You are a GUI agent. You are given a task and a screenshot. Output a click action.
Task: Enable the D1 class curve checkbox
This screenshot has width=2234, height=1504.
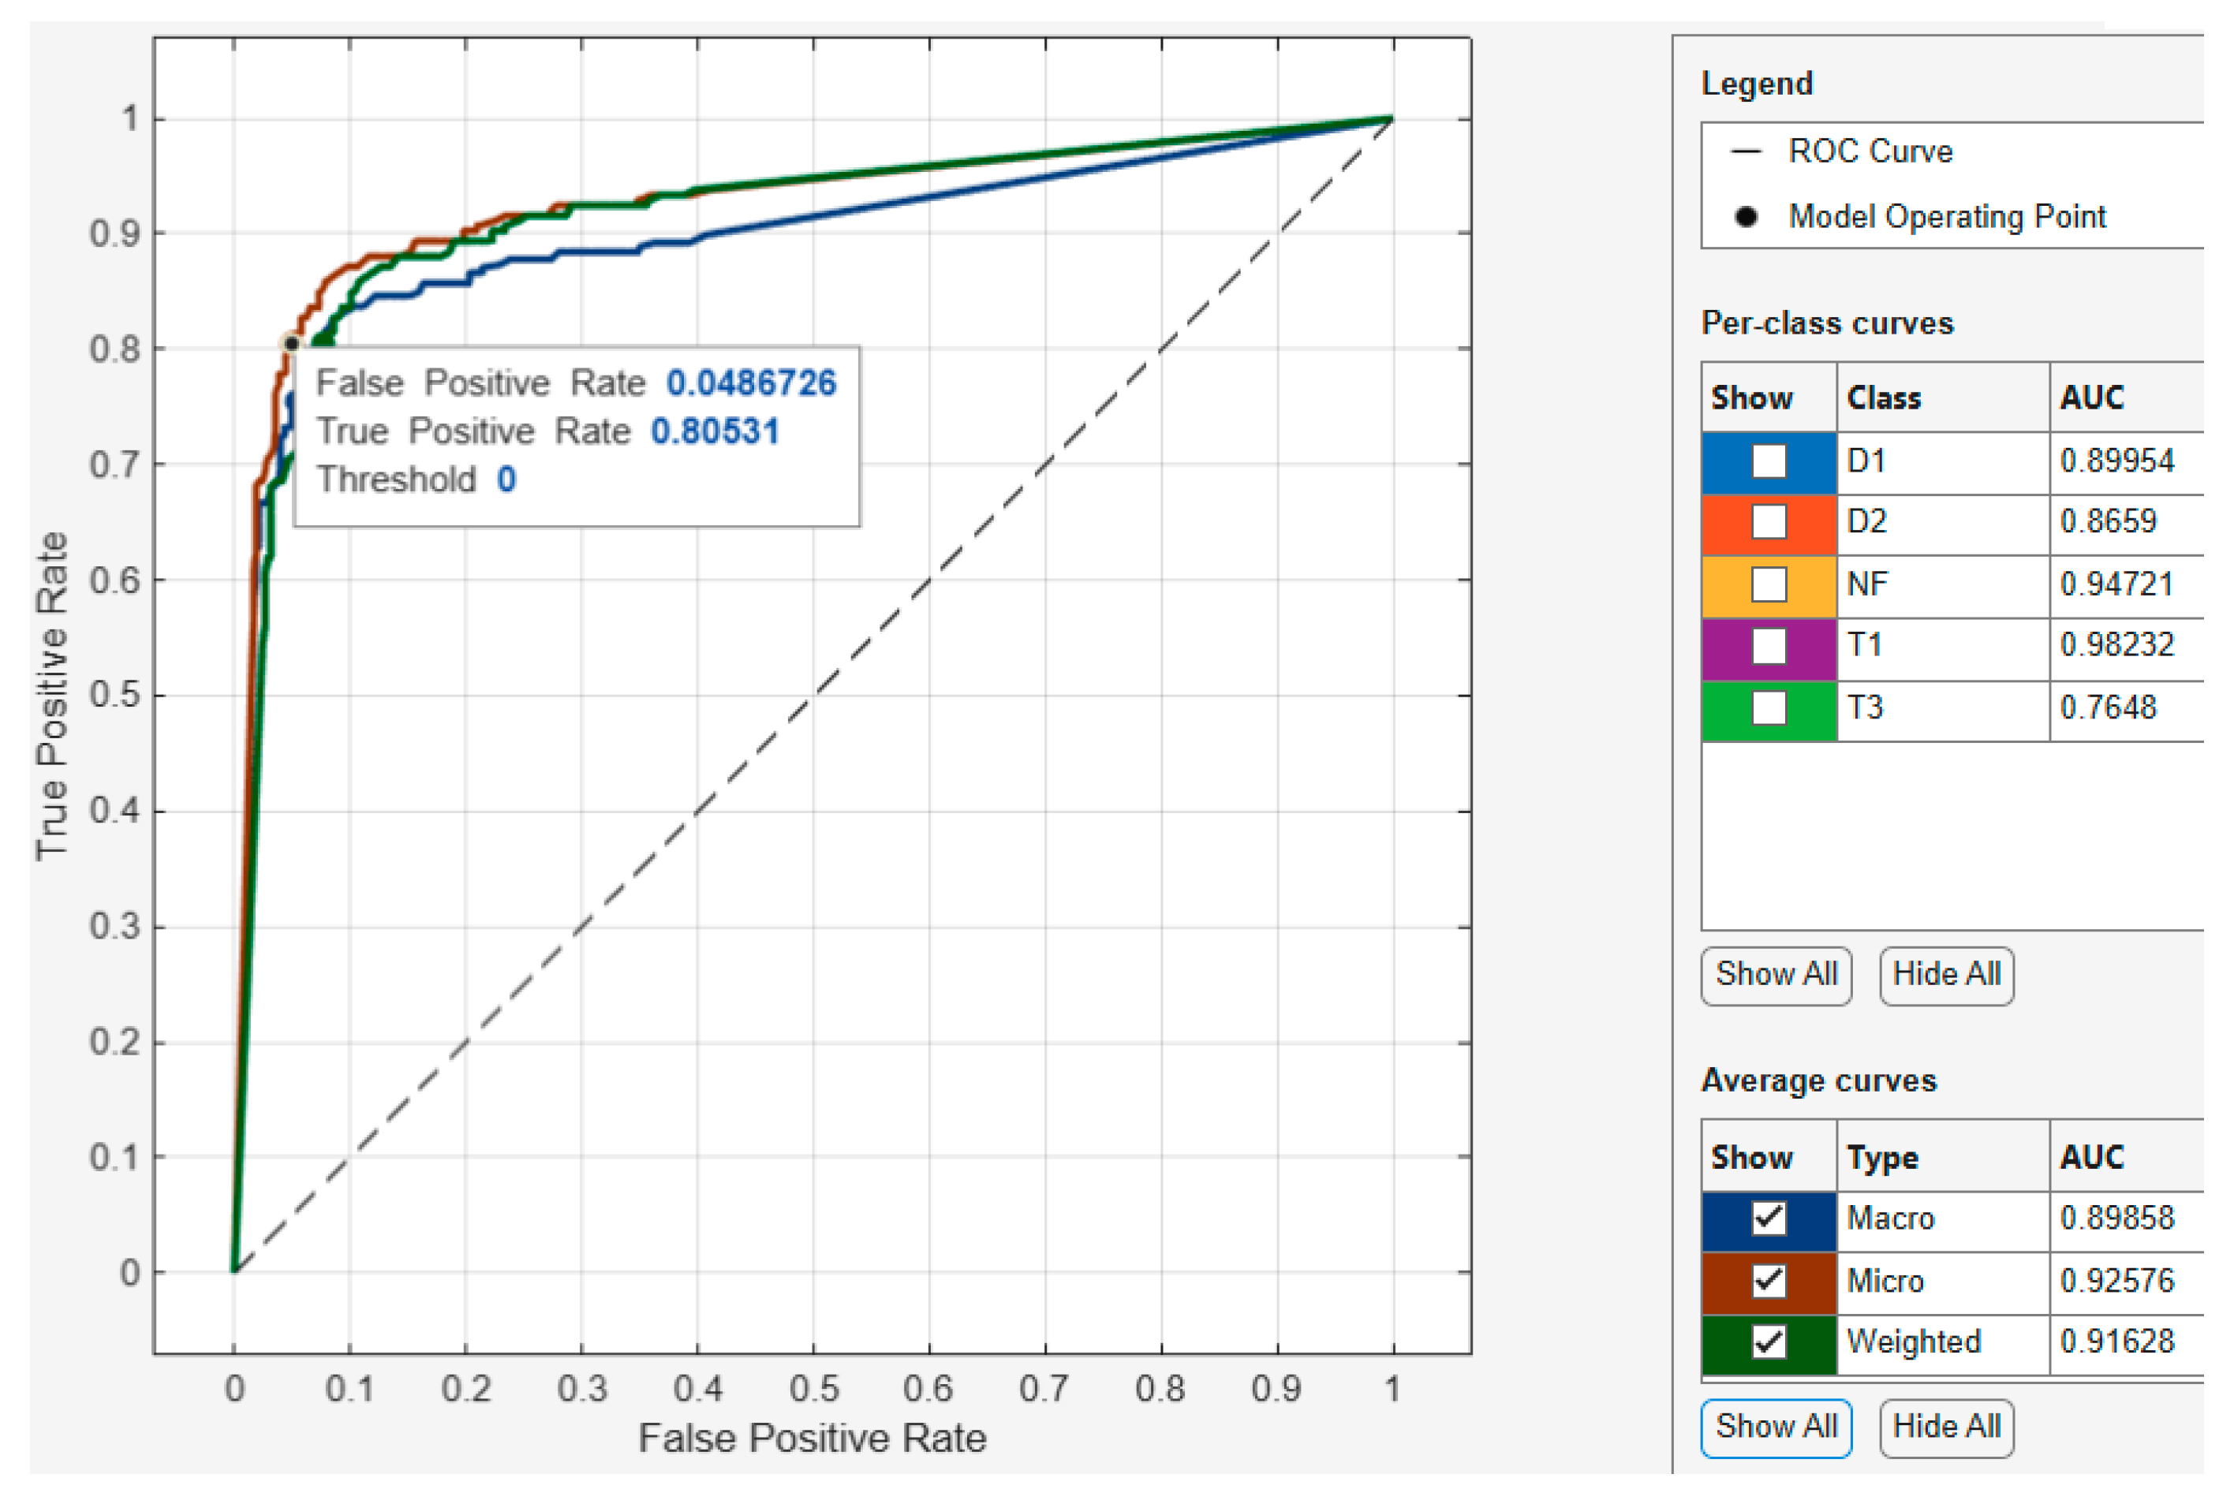point(1768,461)
